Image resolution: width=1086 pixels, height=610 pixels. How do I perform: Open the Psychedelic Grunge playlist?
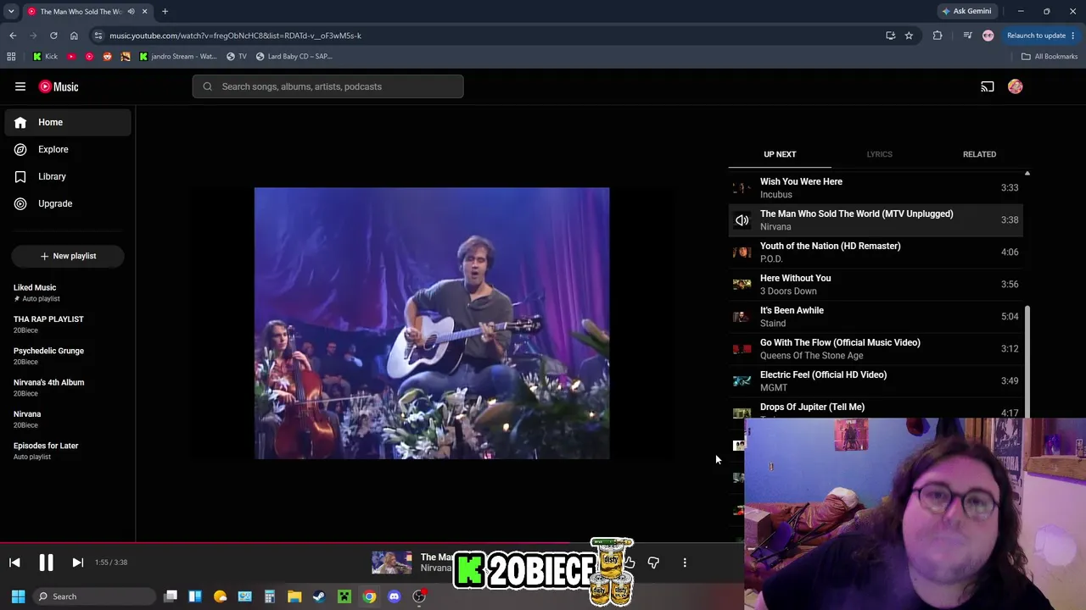coord(68,356)
